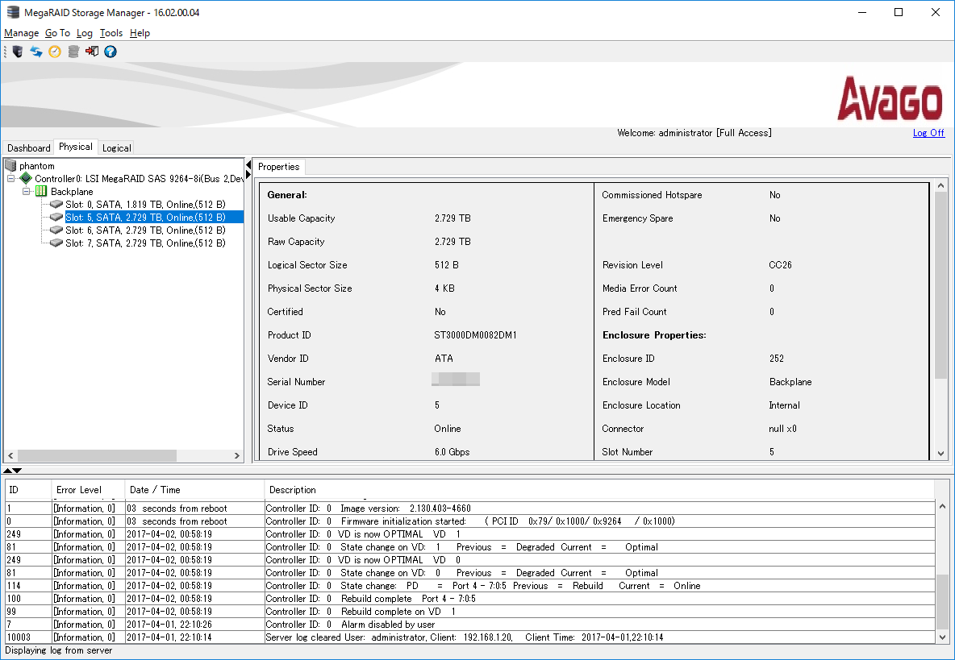The width and height of the screenshot is (955, 660).
Task: Click the event log vertical scrollbar thumb
Action: point(942,603)
